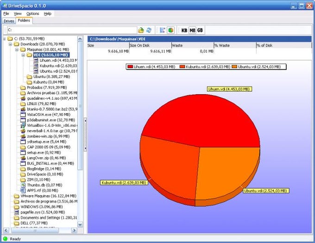The height and width of the screenshot is (243, 315).
Task: Switch to the Drives tab
Action: coord(9,21)
